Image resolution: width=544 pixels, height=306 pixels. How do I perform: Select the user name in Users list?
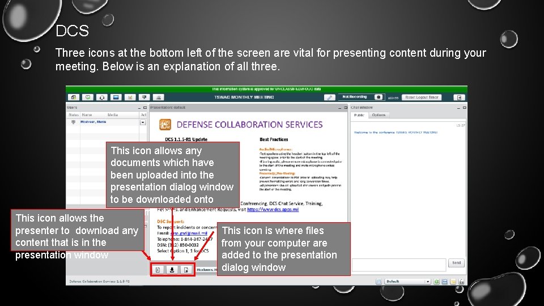(x=93, y=122)
